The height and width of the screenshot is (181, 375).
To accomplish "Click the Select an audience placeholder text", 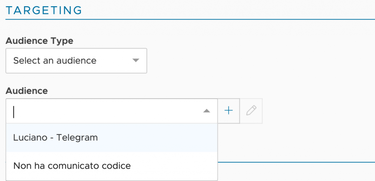I will pyautogui.click(x=55, y=61).
